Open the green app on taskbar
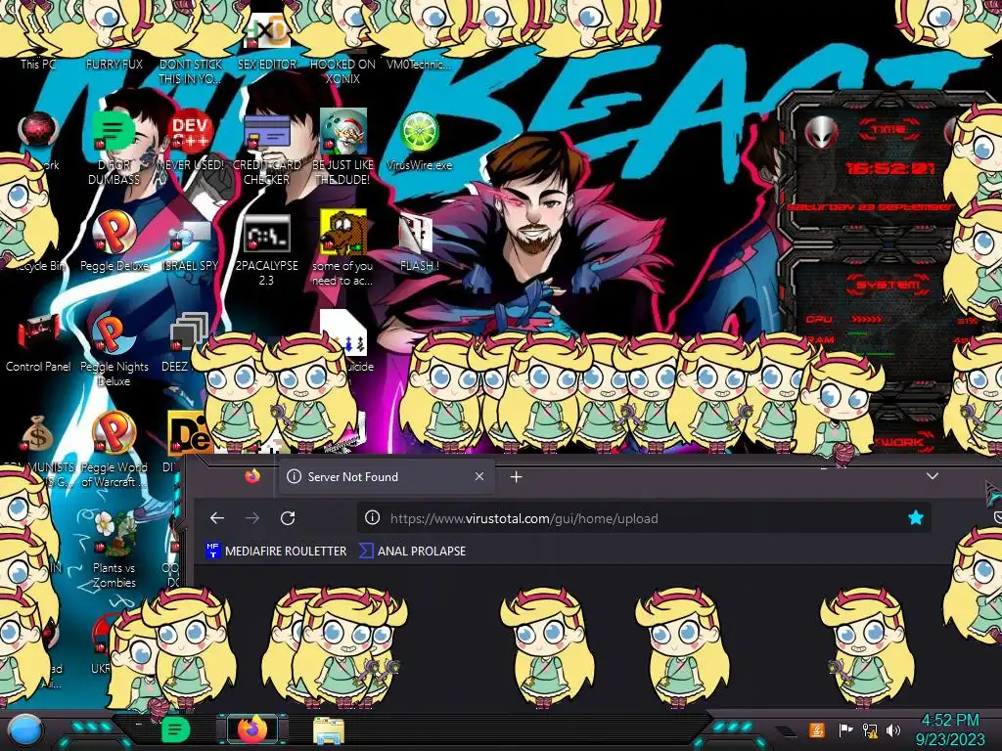The image size is (1002, 751). coord(175,729)
